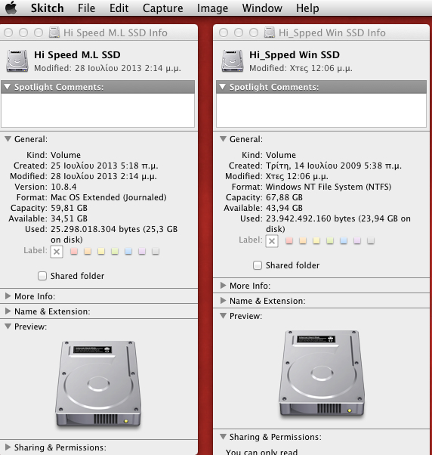Image resolution: width=432 pixels, height=455 pixels.
Task: Open the Capture menu
Action: click(163, 8)
